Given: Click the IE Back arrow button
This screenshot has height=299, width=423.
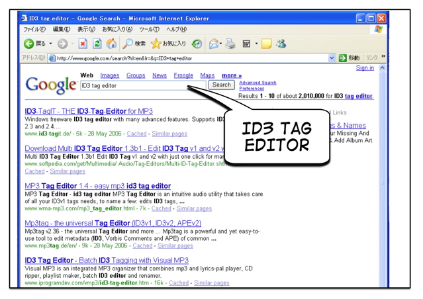Looking at the screenshot, I should click(29, 44).
